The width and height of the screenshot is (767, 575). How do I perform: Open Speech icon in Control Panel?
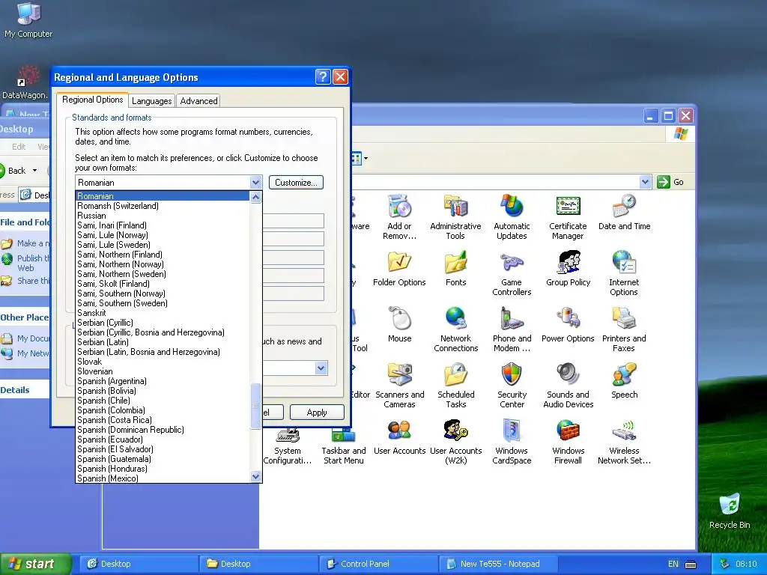[x=624, y=381]
